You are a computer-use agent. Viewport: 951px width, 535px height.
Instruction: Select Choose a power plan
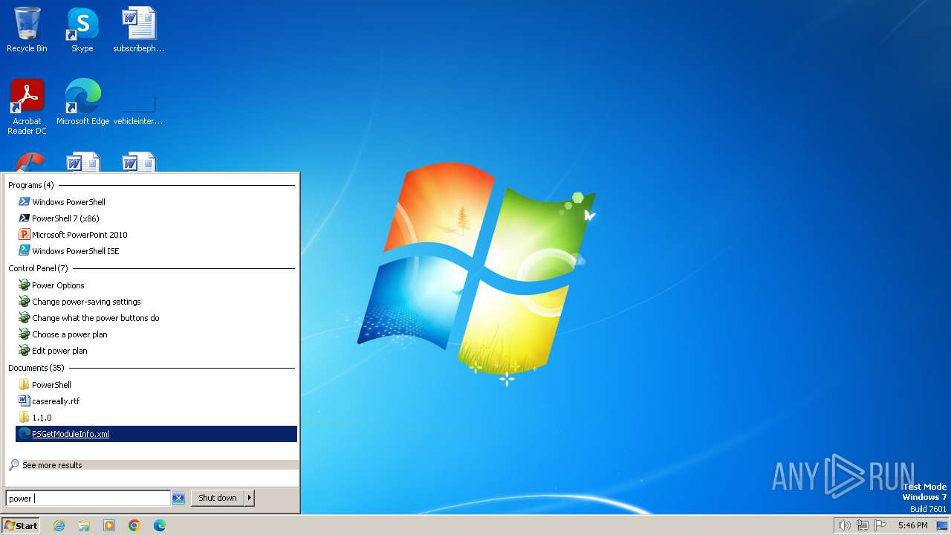[156, 334]
